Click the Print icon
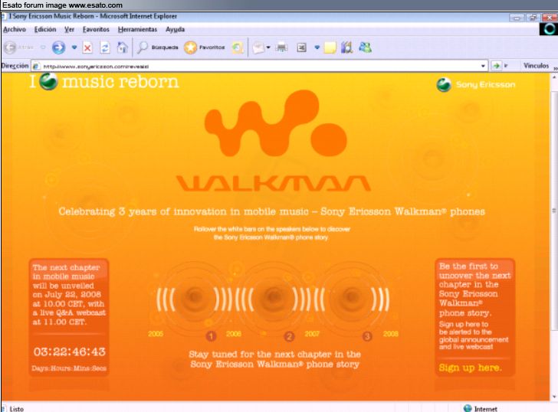The width and height of the screenshot is (558, 412). (x=281, y=47)
